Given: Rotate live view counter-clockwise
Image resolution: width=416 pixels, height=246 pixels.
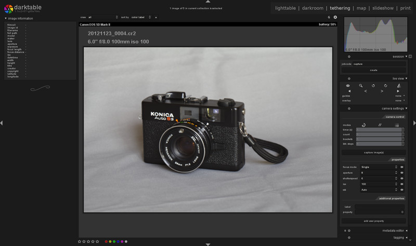Looking at the screenshot, I should pos(373,86).
